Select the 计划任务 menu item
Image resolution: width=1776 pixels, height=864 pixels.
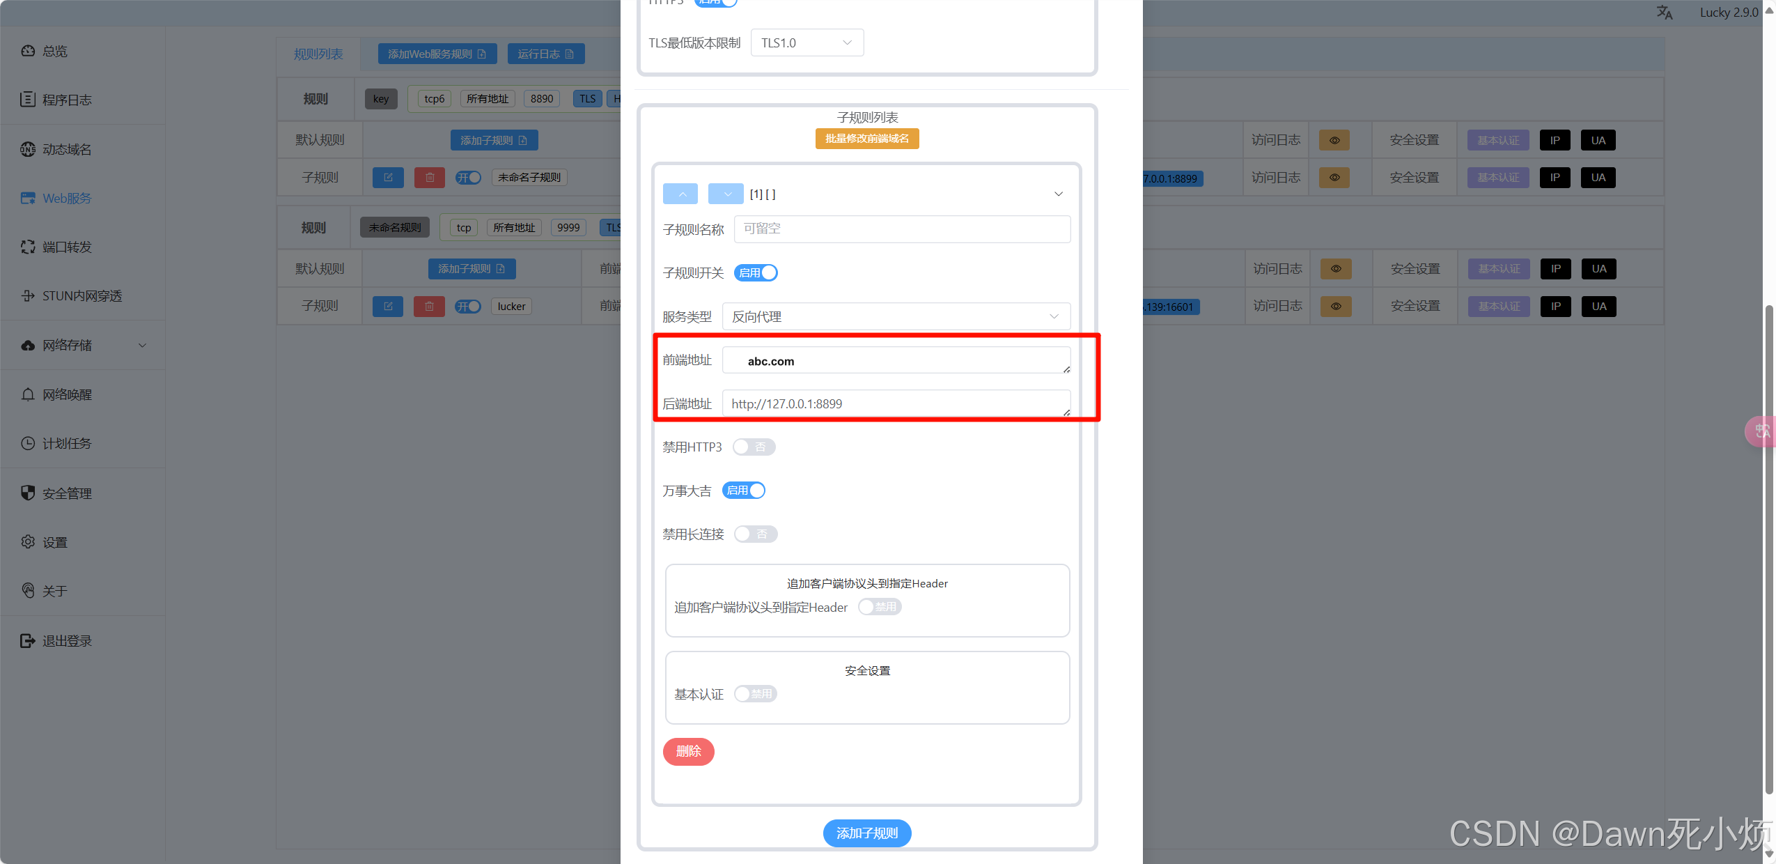(x=66, y=443)
